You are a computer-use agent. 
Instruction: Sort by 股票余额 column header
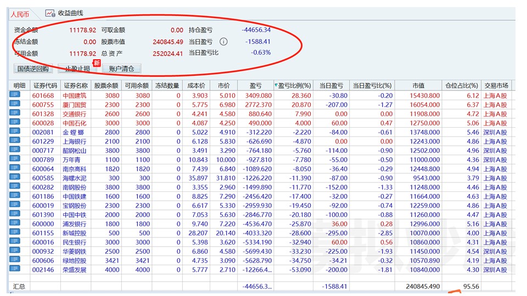click(106, 86)
